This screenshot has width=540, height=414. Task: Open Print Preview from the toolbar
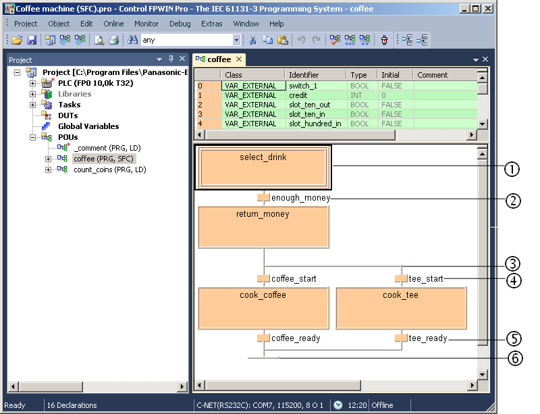(99, 41)
